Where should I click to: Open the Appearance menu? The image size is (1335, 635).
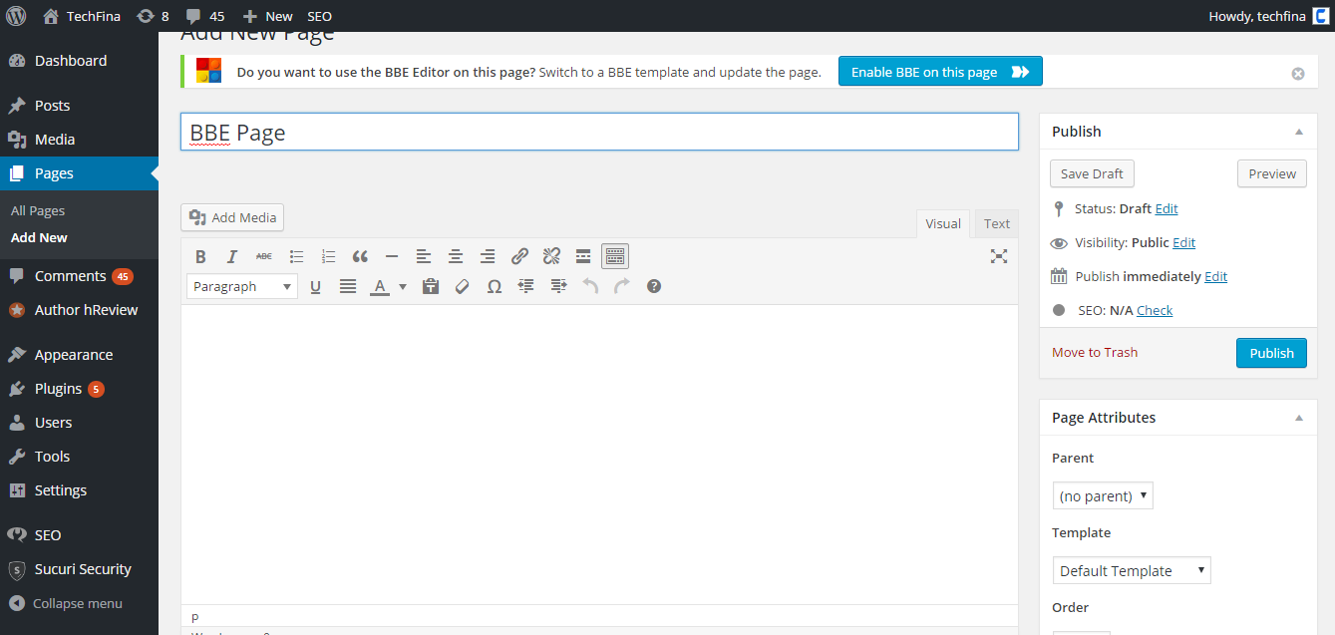[79, 355]
